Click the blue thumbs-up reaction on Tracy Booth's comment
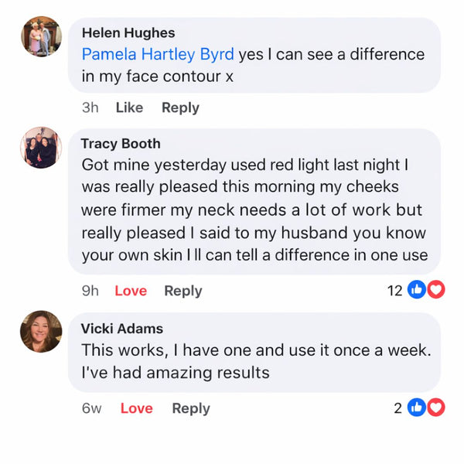The height and width of the screenshot is (464, 464). [x=416, y=290]
